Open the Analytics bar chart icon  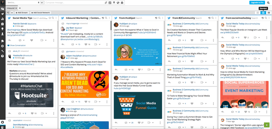pyautogui.click(x=2, y=19)
